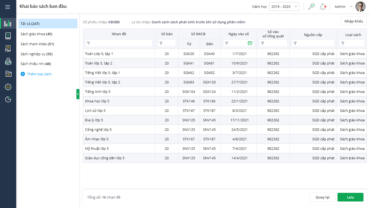Select Sách giáo khoa (45) category
The width and height of the screenshot is (370, 208).
click(x=37, y=34)
